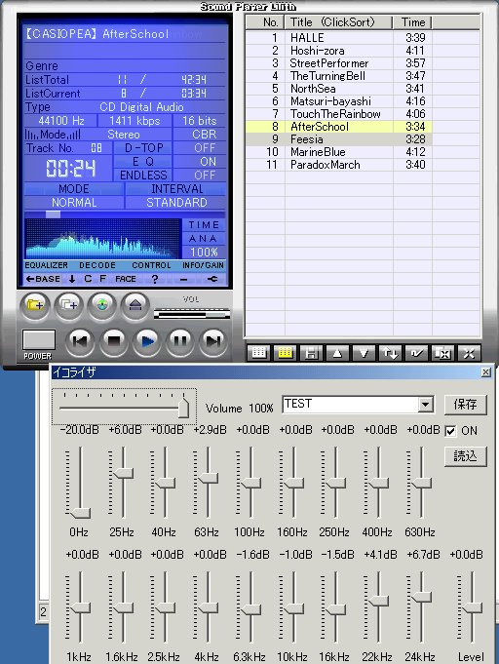Click the 100% spectrum scale

(204, 253)
